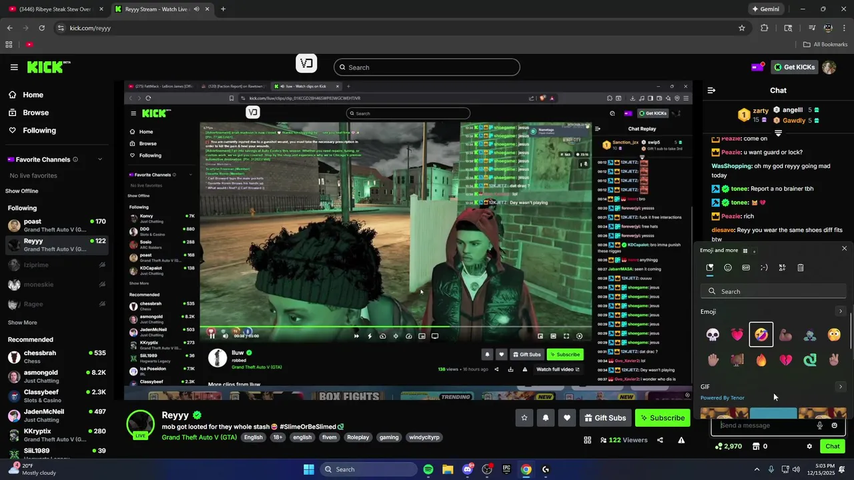Image resolution: width=854 pixels, height=480 pixels.
Task: Select the skull emoji
Action: tap(713, 335)
